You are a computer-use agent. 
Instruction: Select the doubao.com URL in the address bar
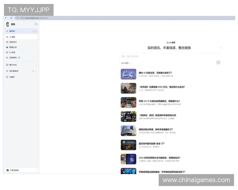[x=34, y=18]
